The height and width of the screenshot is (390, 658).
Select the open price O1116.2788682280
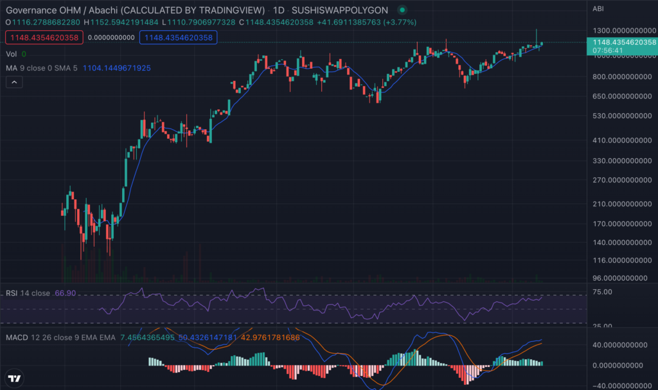[42, 22]
